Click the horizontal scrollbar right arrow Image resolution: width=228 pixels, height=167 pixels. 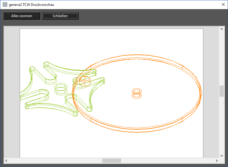click(217, 161)
